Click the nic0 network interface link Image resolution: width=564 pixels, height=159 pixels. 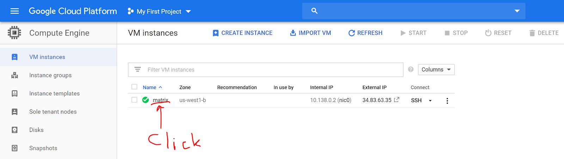pos(344,100)
